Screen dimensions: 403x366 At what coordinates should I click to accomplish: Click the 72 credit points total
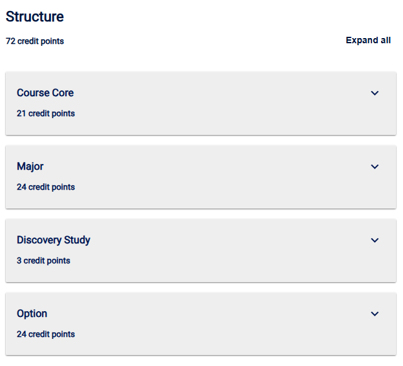[35, 41]
